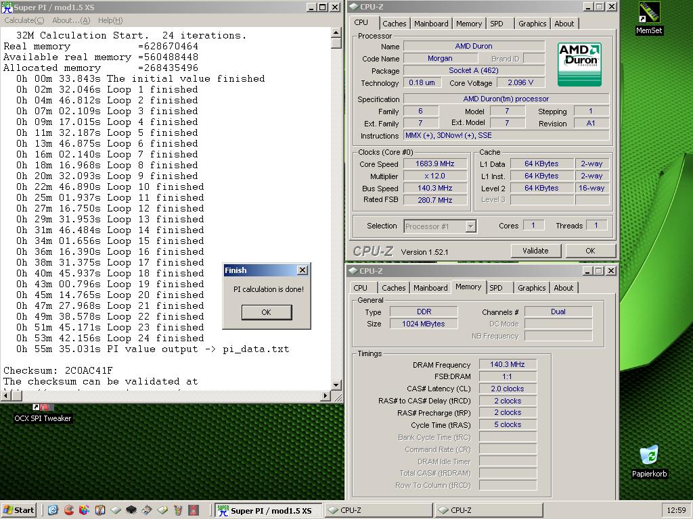The image size is (693, 519).
Task: Open the Calculate(C) menu in Super PI
Action: pyautogui.click(x=24, y=20)
